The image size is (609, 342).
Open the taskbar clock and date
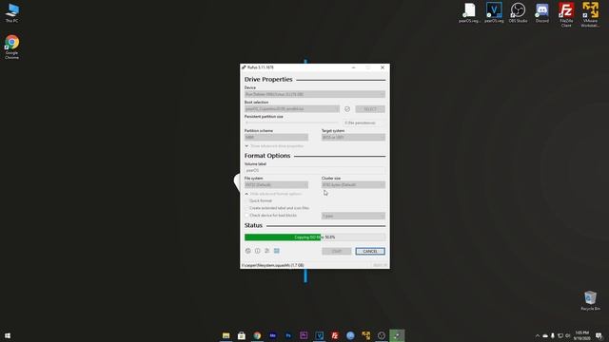coord(581,335)
